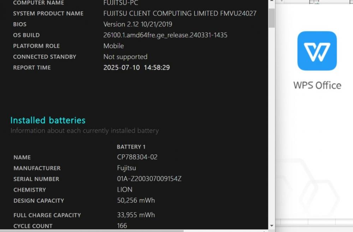The height and width of the screenshot is (232, 353).
Task: Click the chemistry value 'LION'
Action: pyautogui.click(x=125, y=189)
